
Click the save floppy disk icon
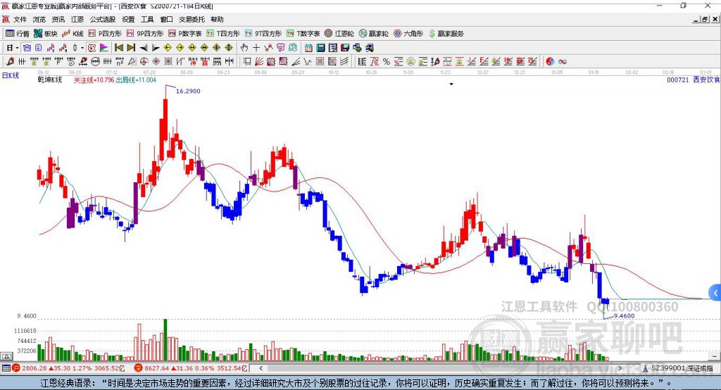[345, 48]
